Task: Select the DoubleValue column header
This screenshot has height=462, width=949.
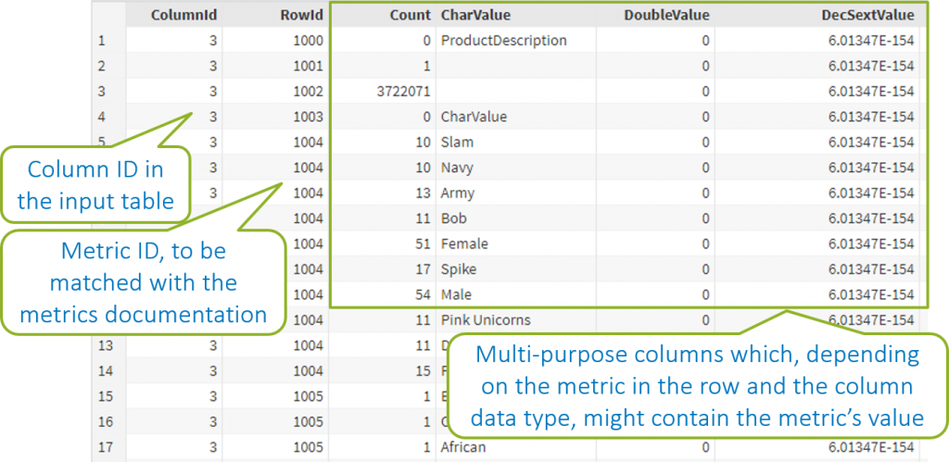Action: (666, 15)
